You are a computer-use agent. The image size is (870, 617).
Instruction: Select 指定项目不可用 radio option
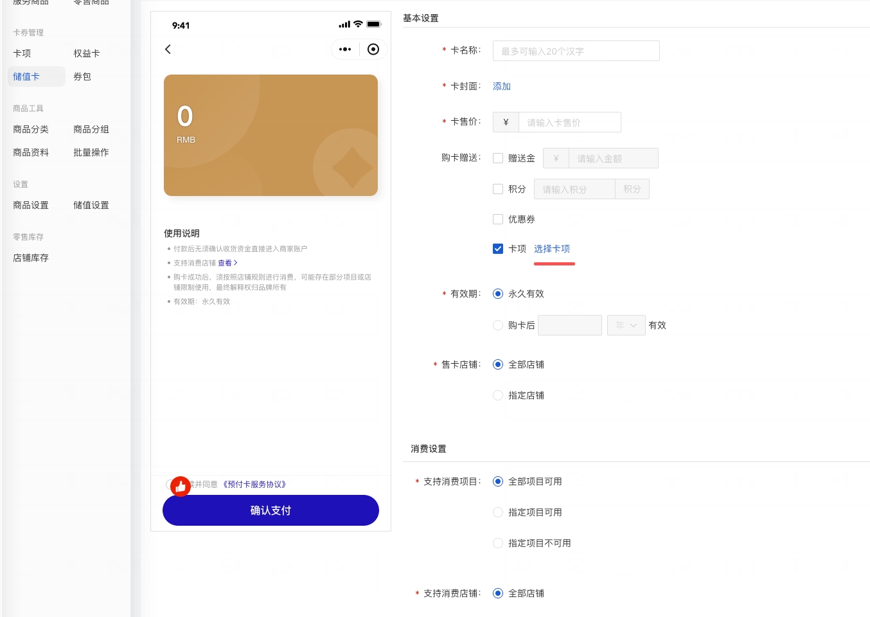(x=498, y=543)
